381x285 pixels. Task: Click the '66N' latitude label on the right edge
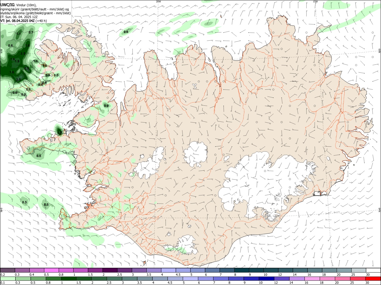coord(380,51)
